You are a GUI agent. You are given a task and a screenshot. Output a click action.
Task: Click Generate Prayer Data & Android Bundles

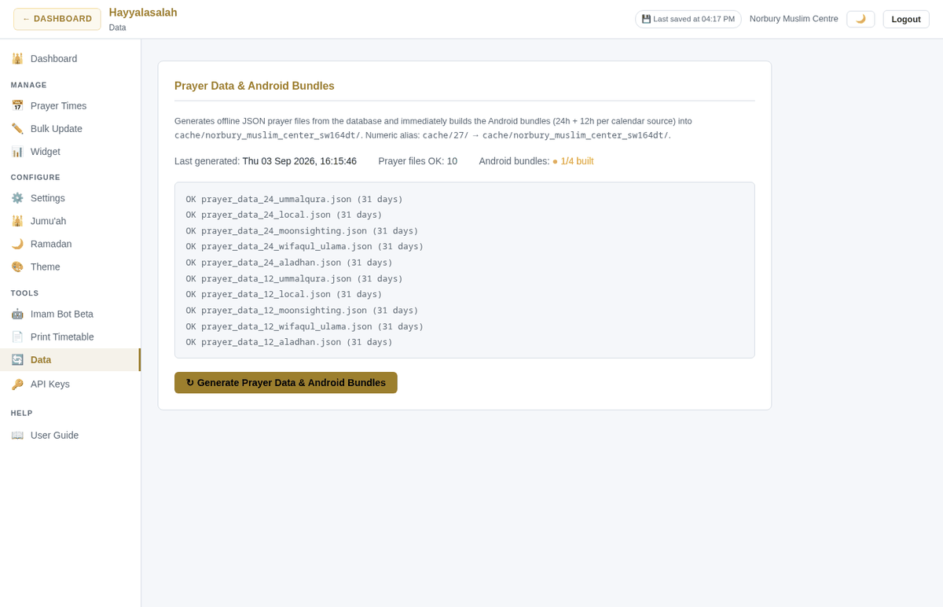(x=286, y=383)
